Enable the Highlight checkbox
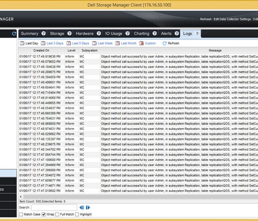The image size is (258, 221). pos(77,214)
